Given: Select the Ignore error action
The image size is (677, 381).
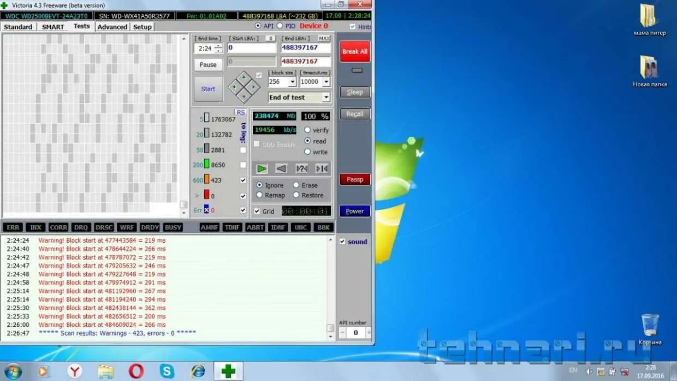Looking at the screenshot, I should [259, 185].
